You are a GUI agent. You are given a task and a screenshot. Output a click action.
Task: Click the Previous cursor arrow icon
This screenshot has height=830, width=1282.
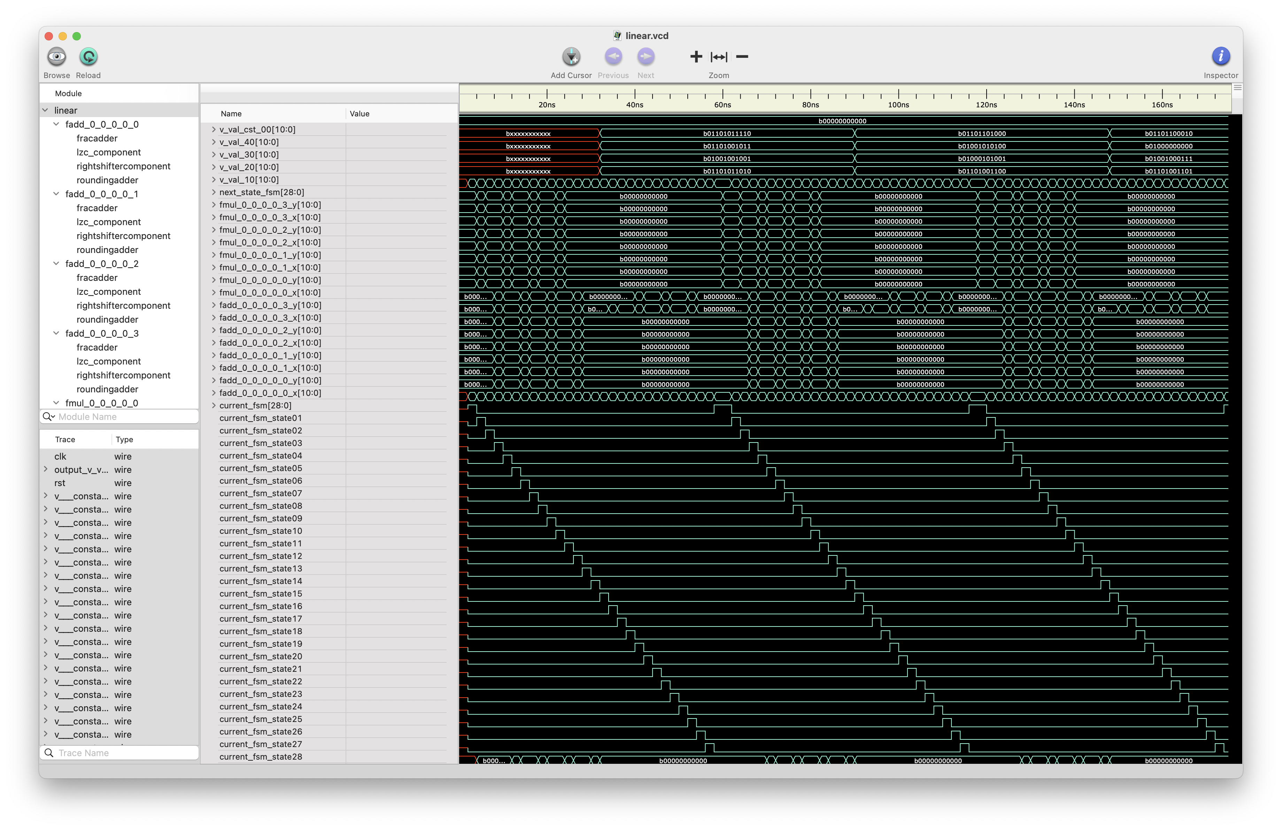pyautogui.click(x=613, y=56)
